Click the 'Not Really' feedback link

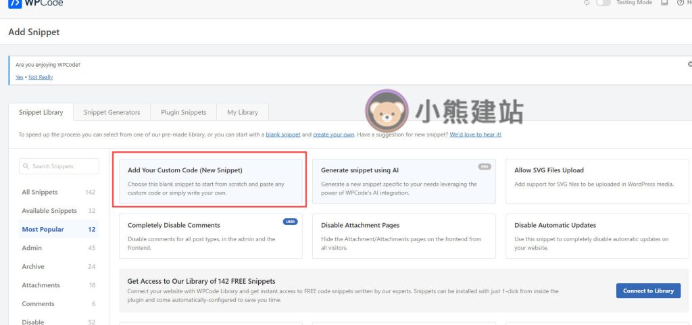click(x=41, y=77)
